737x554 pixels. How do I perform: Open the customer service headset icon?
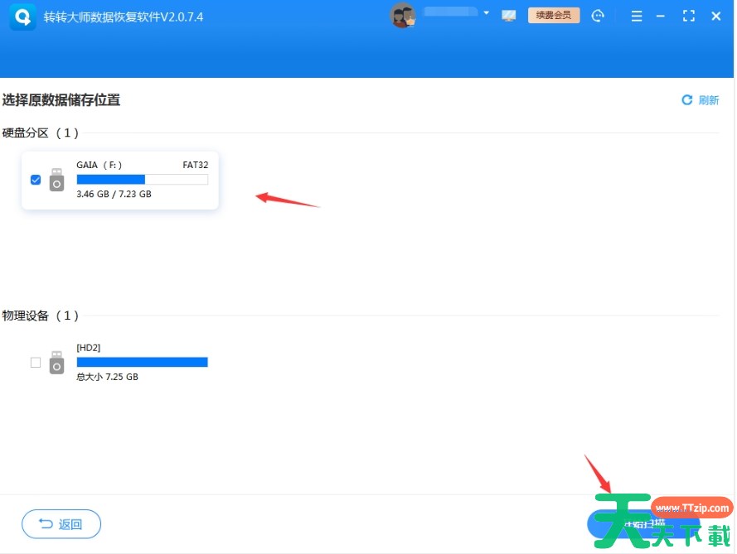(598, 16)
